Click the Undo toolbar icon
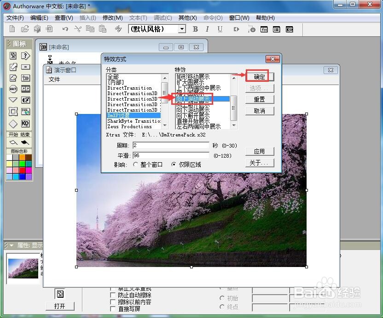The image size is (383, 318). (x=65, y=29)
